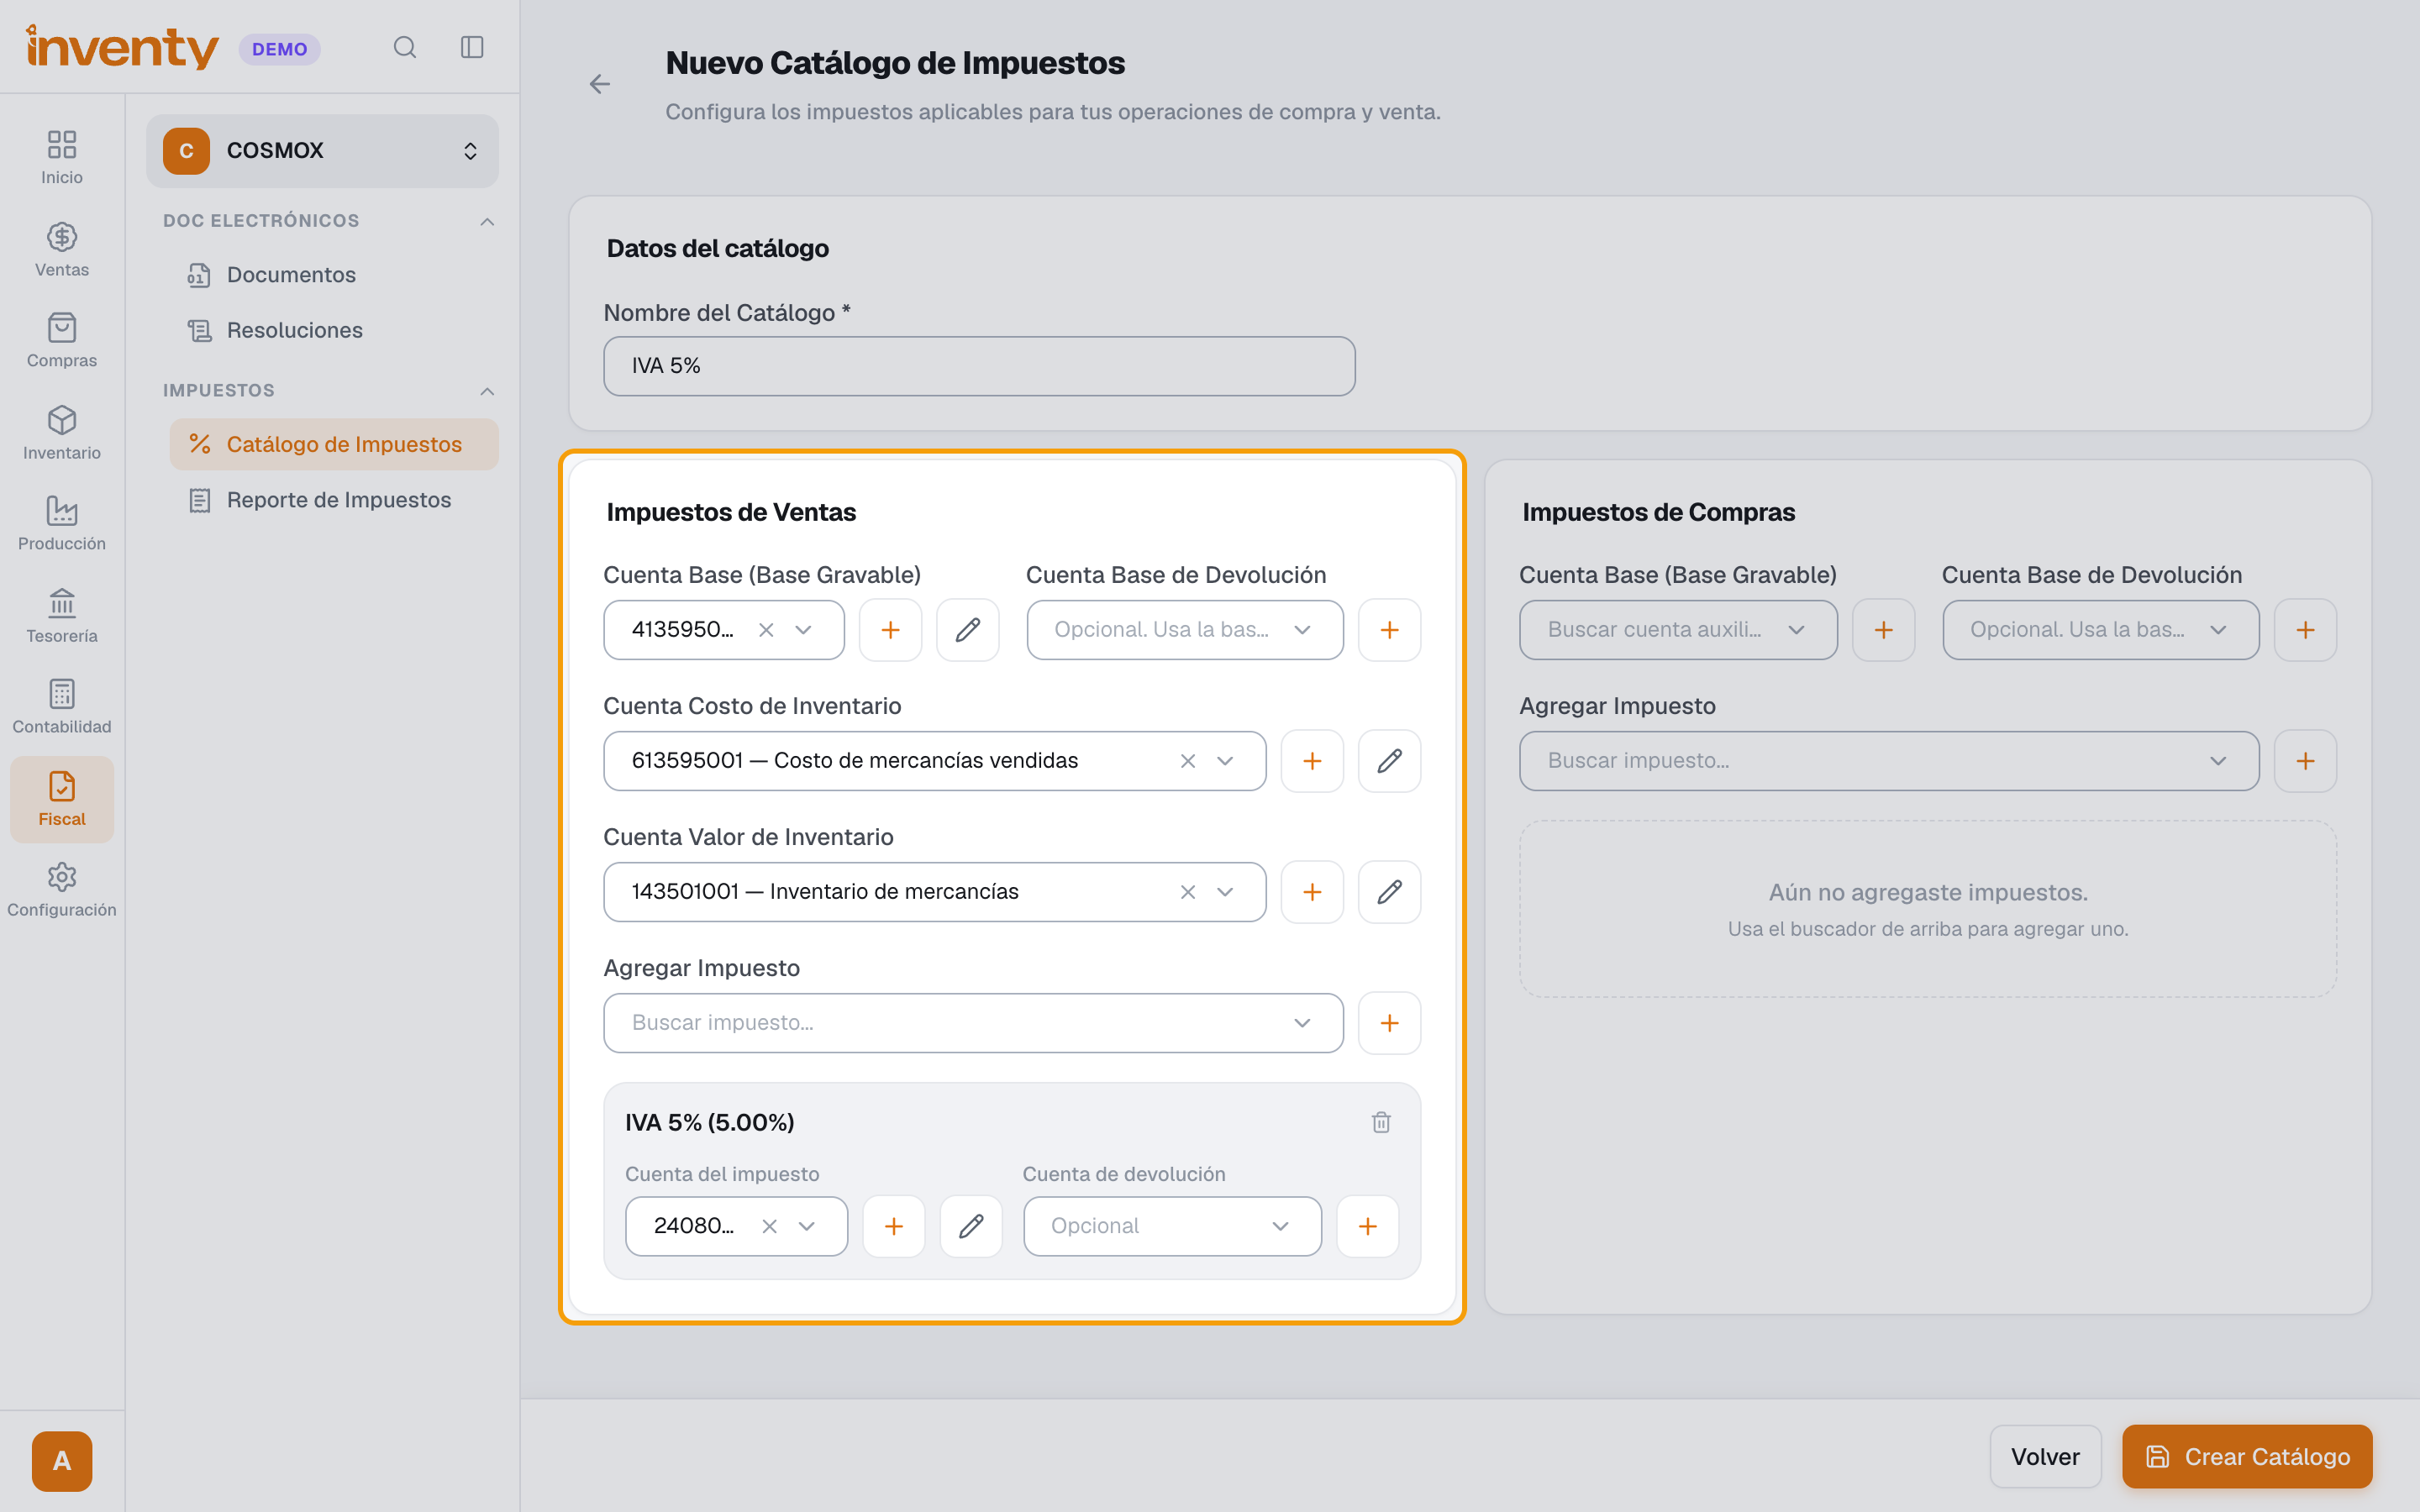Clear the 613595001 Costo de mercancías selection
Viewport: 2420px width, 1512px height.
1188,761
